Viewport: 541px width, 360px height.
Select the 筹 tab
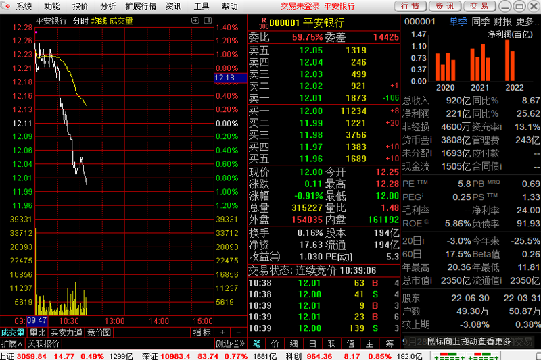(x=390, y=344)
